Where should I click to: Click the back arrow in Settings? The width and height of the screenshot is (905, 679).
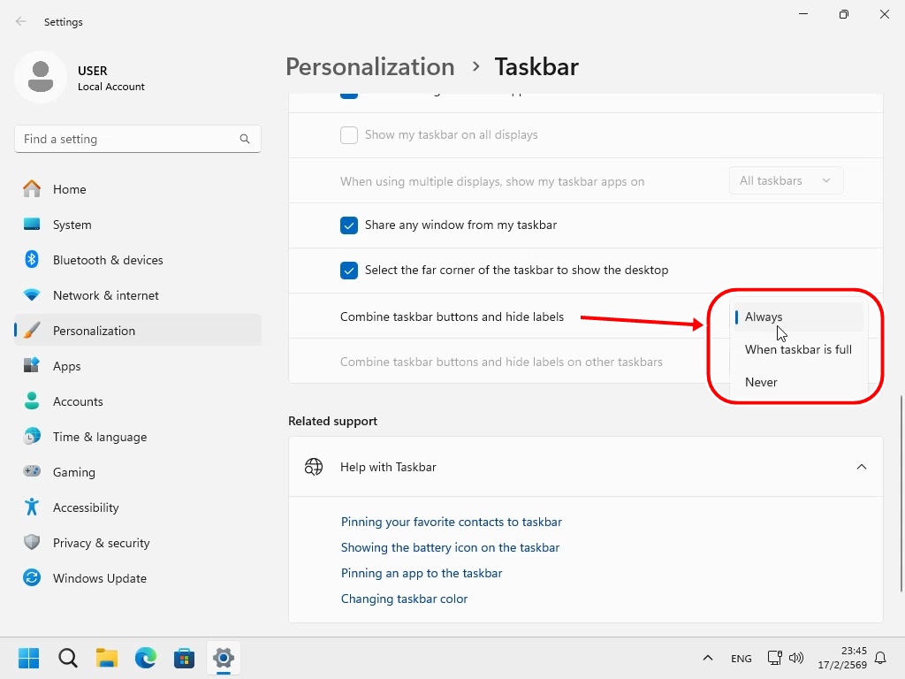pos(21,22)
